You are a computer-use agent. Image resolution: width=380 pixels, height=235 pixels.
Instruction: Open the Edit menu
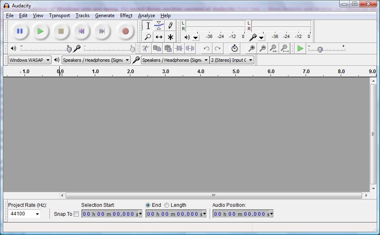[x=23, y=16]
